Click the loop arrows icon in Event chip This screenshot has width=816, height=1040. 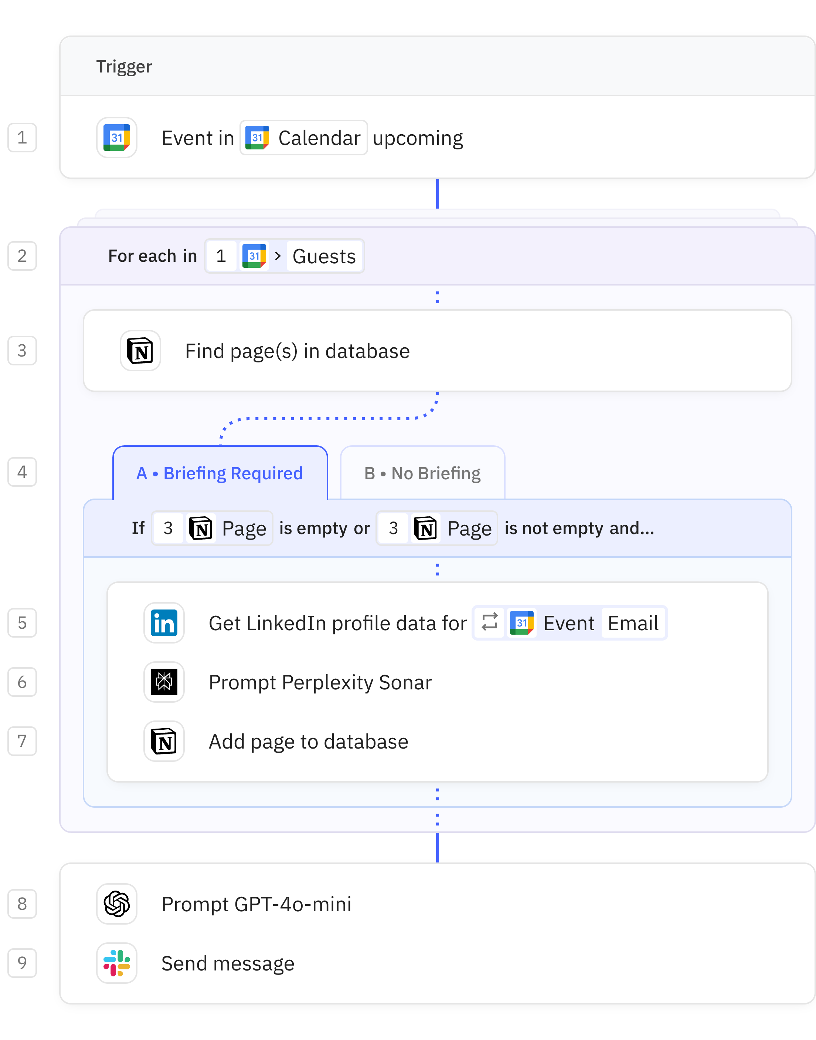pyautogui.click(x=489, y=622)
